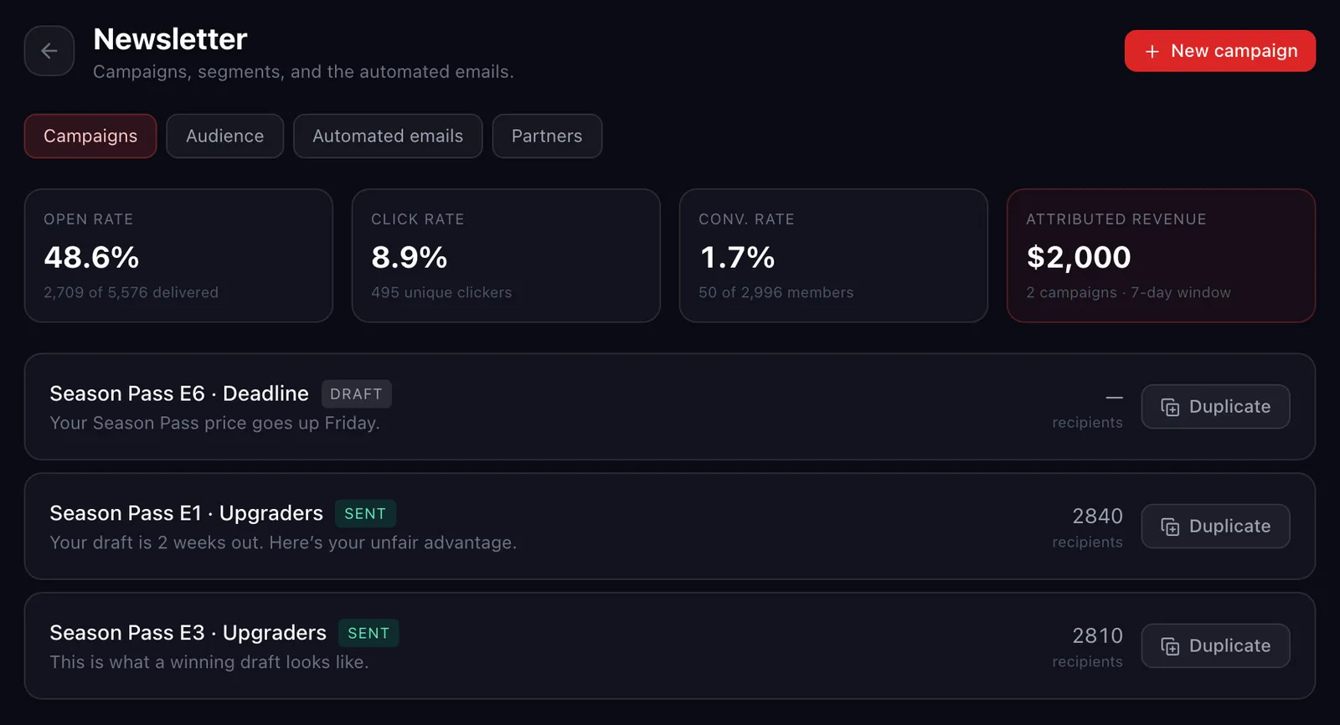Click the '495 unique clickers' text
The image size is (1340, 725).
tap(441, 292)
